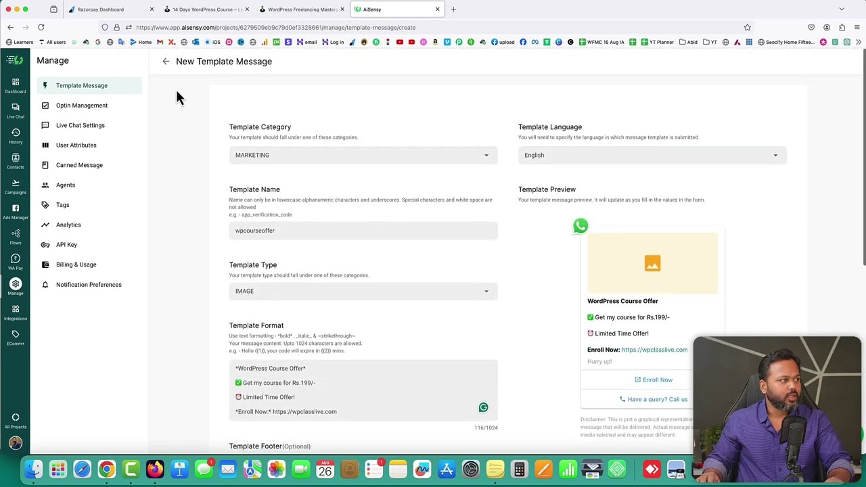Viewport: 866px width, 487px height.
Task: Click the AiSensy logo at top left
Action: pos(15,60)
